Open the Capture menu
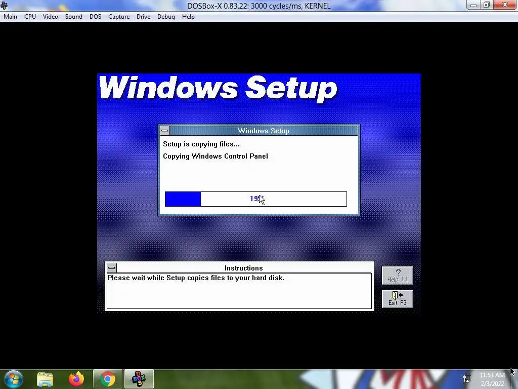 119,17
